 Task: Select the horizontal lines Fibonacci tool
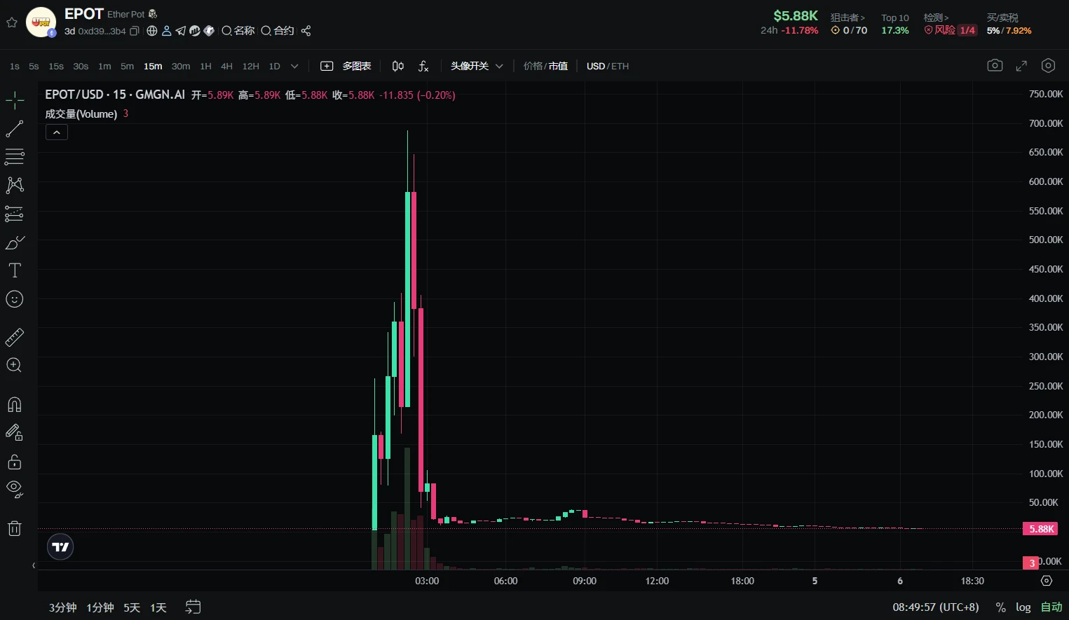15,156
